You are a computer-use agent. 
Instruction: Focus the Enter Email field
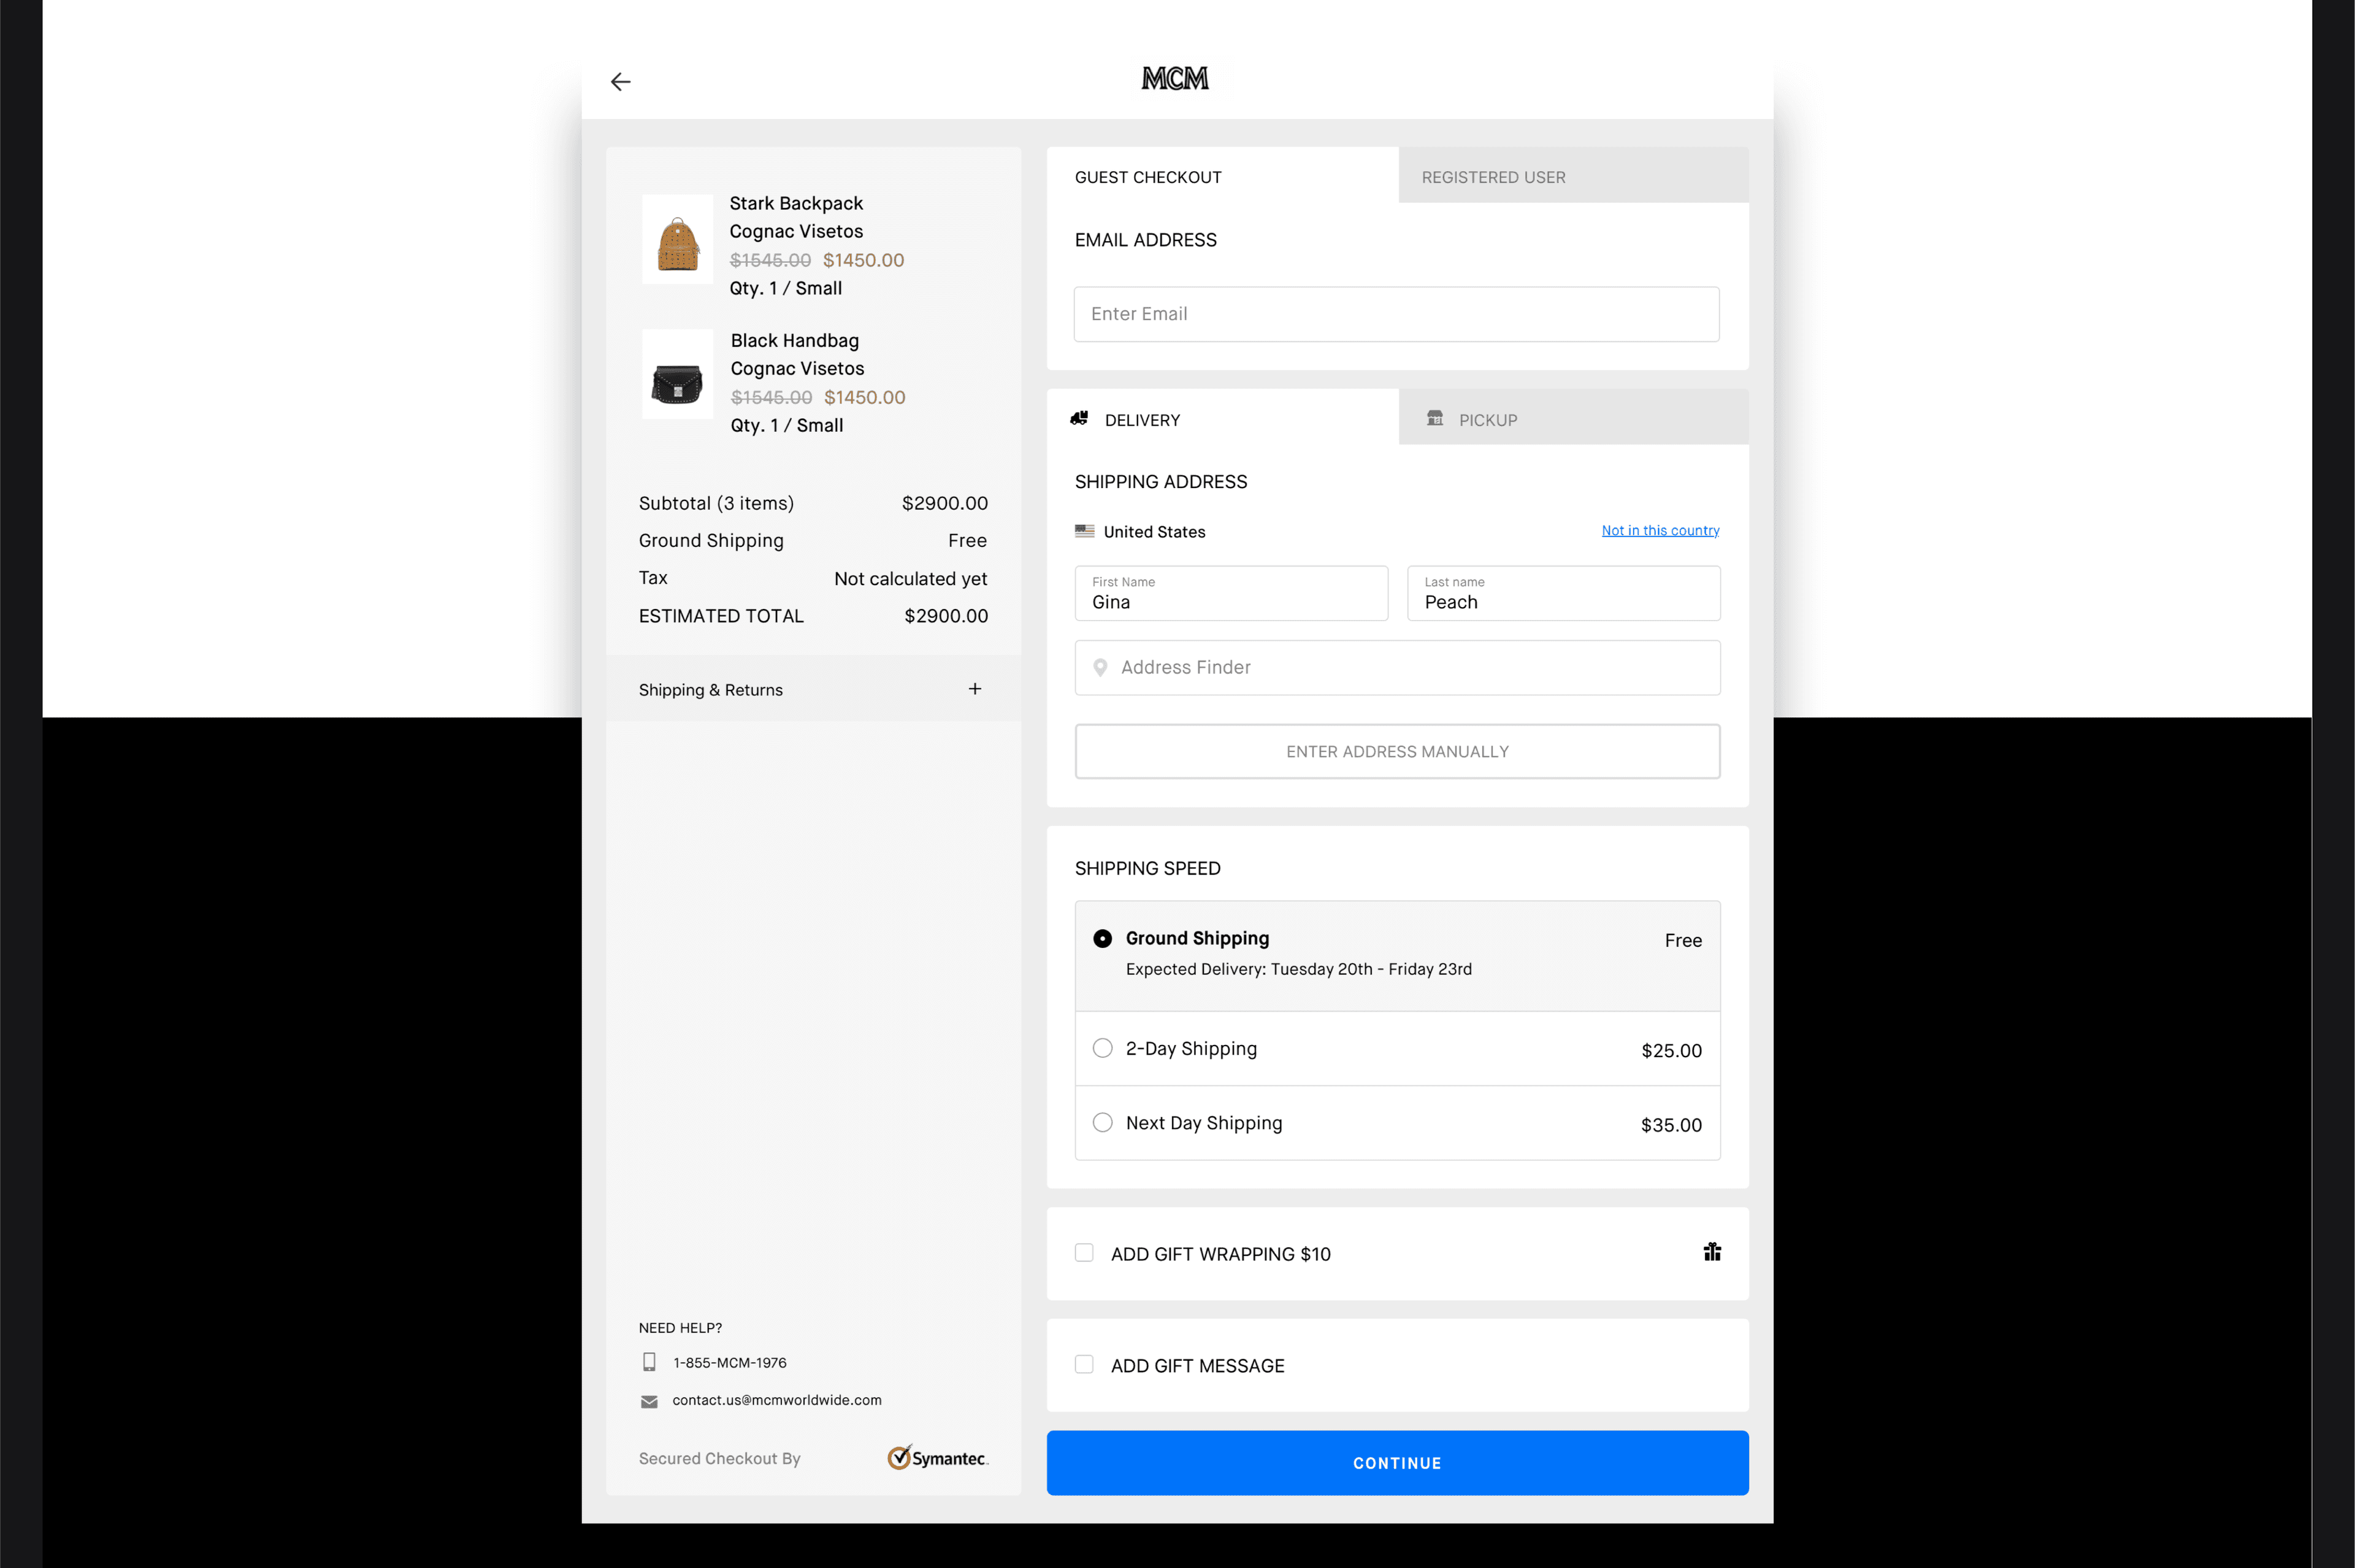click(1396, 314)
